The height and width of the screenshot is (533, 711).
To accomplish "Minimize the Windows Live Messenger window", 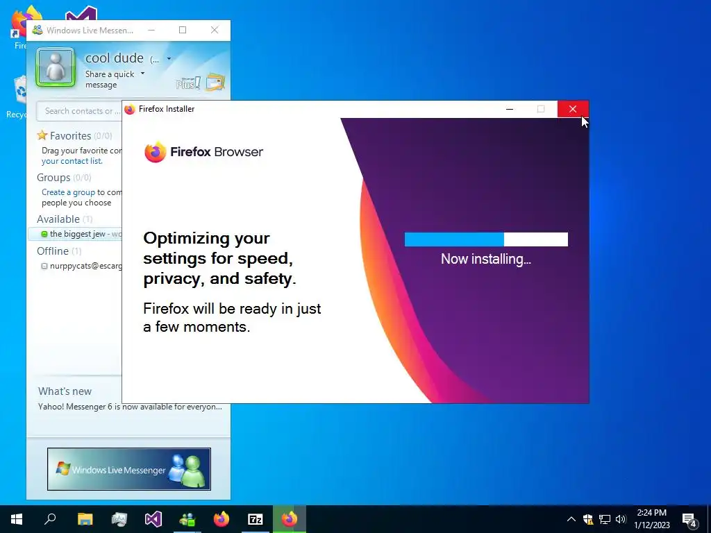I will (151, 30).
